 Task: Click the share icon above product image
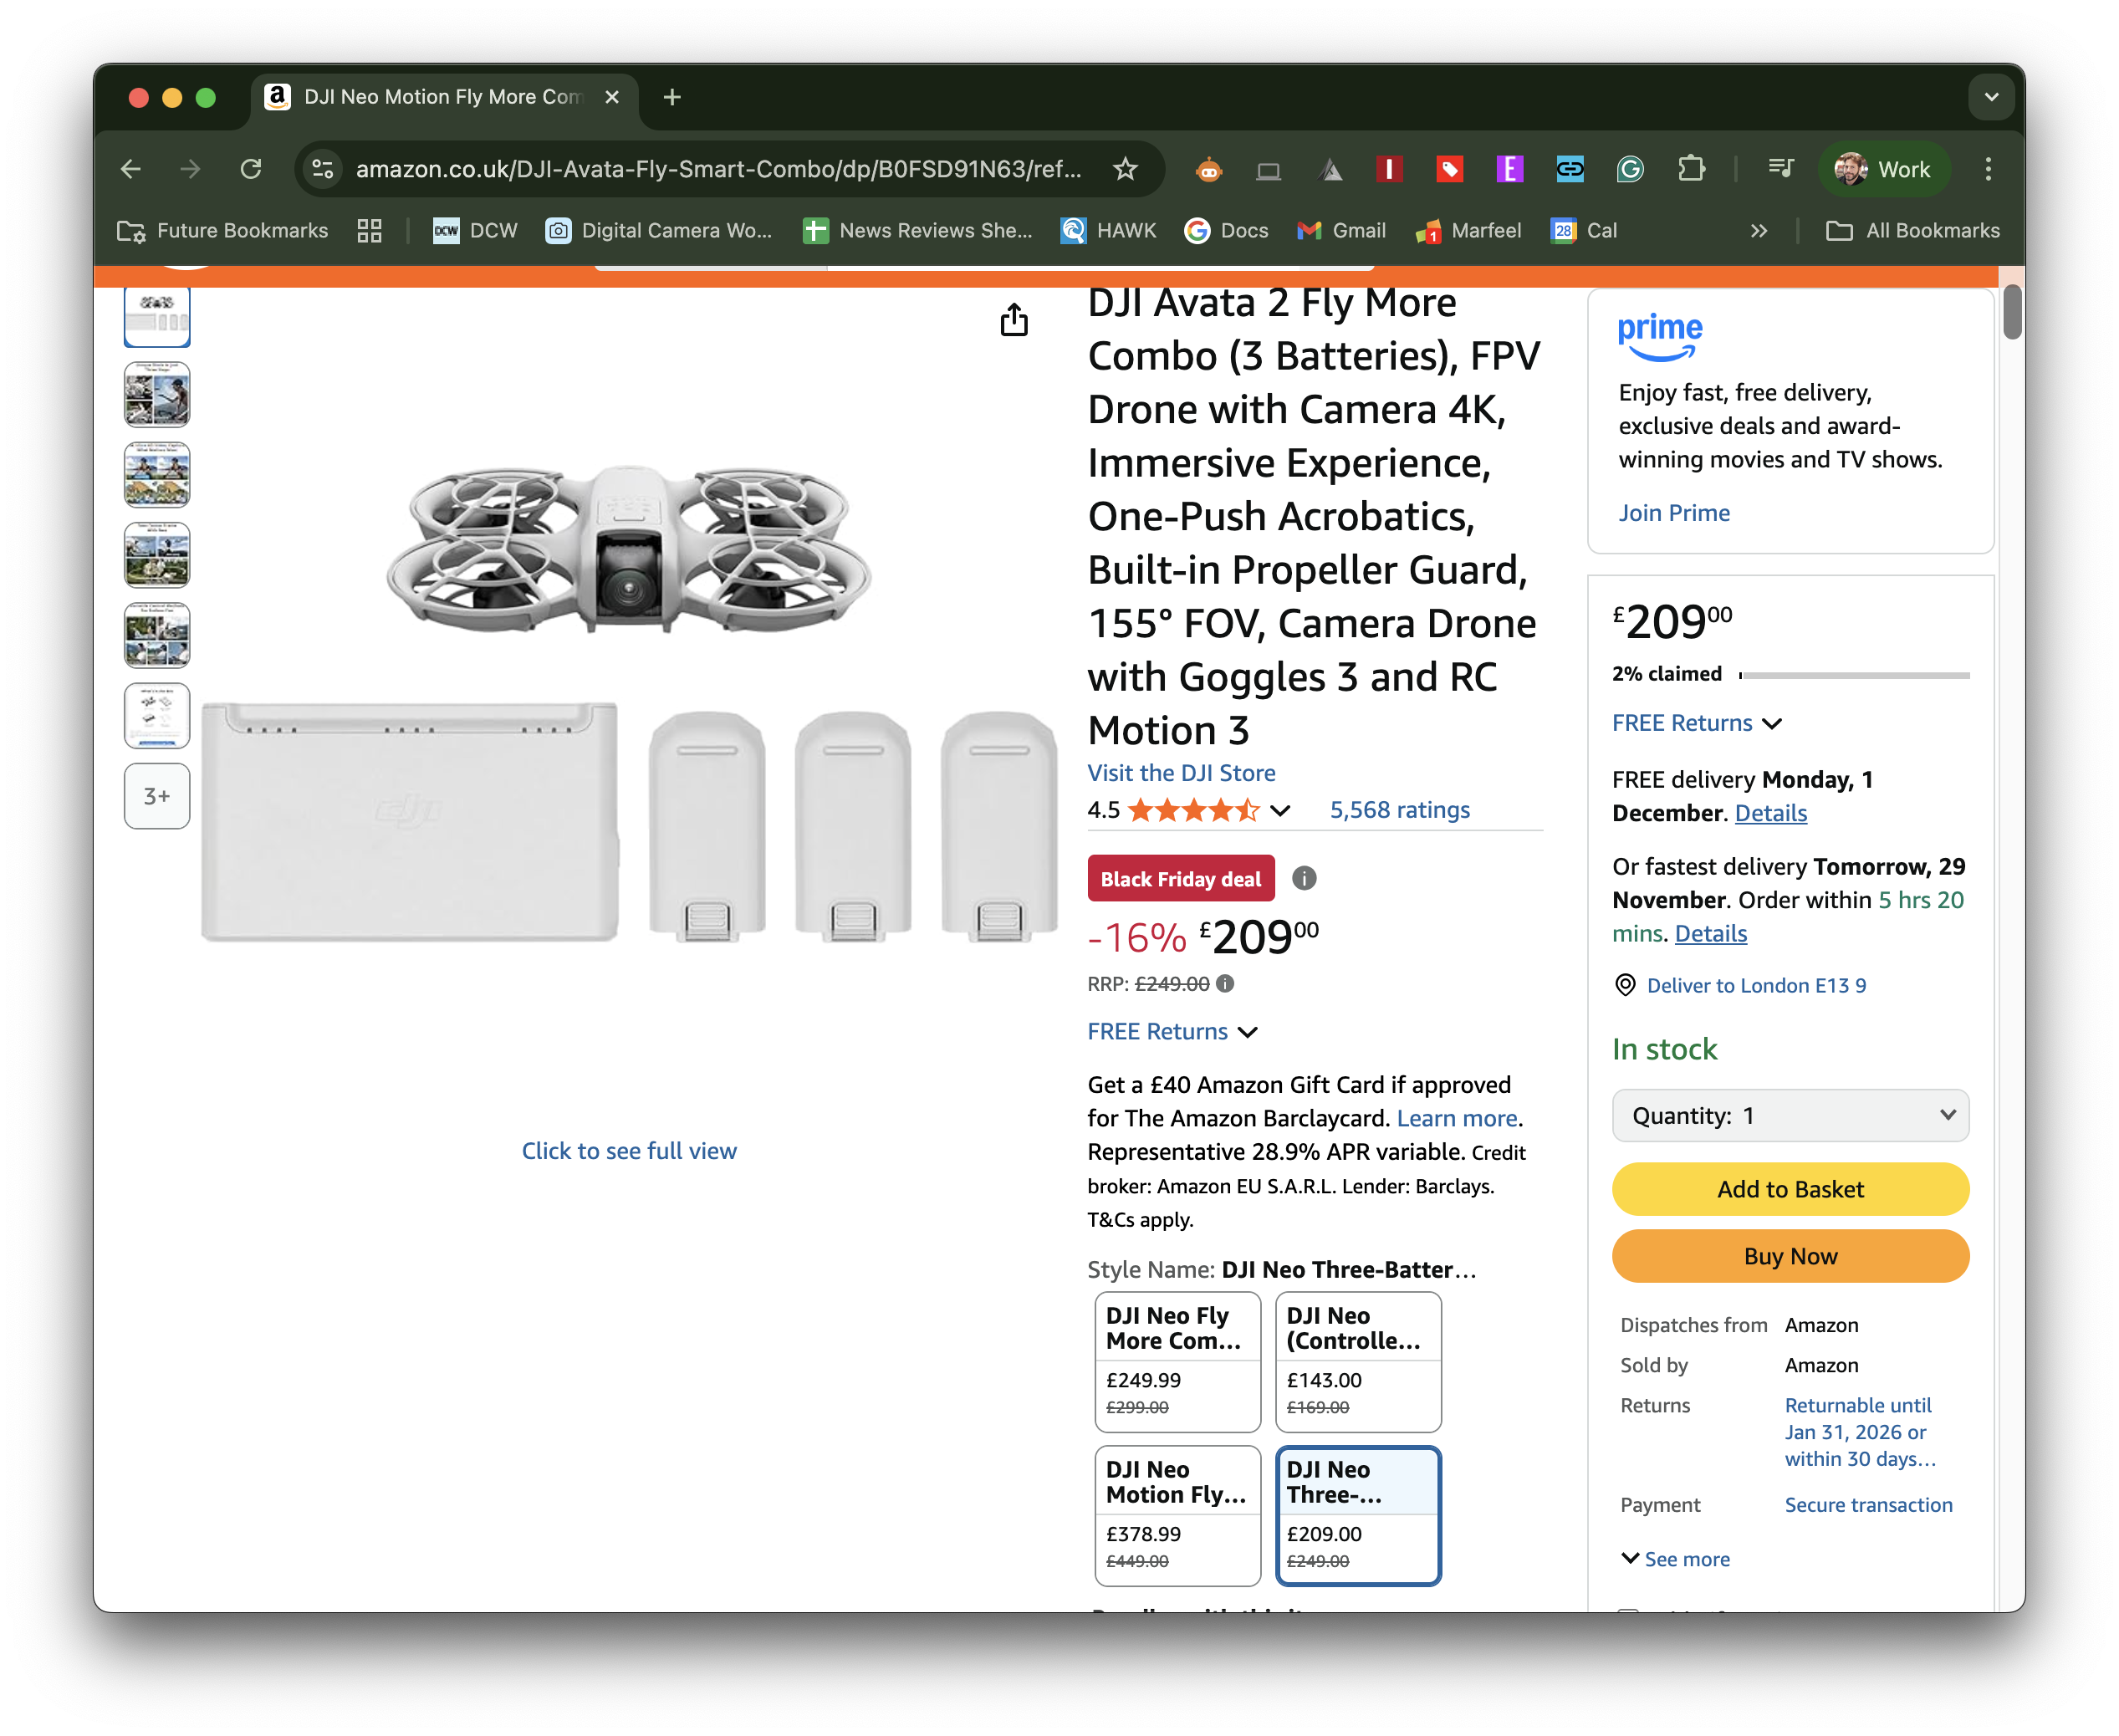point(1014,320)
